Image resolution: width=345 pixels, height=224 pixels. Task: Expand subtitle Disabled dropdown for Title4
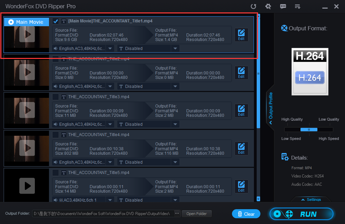pyautogui.click(x=175, y=162)
